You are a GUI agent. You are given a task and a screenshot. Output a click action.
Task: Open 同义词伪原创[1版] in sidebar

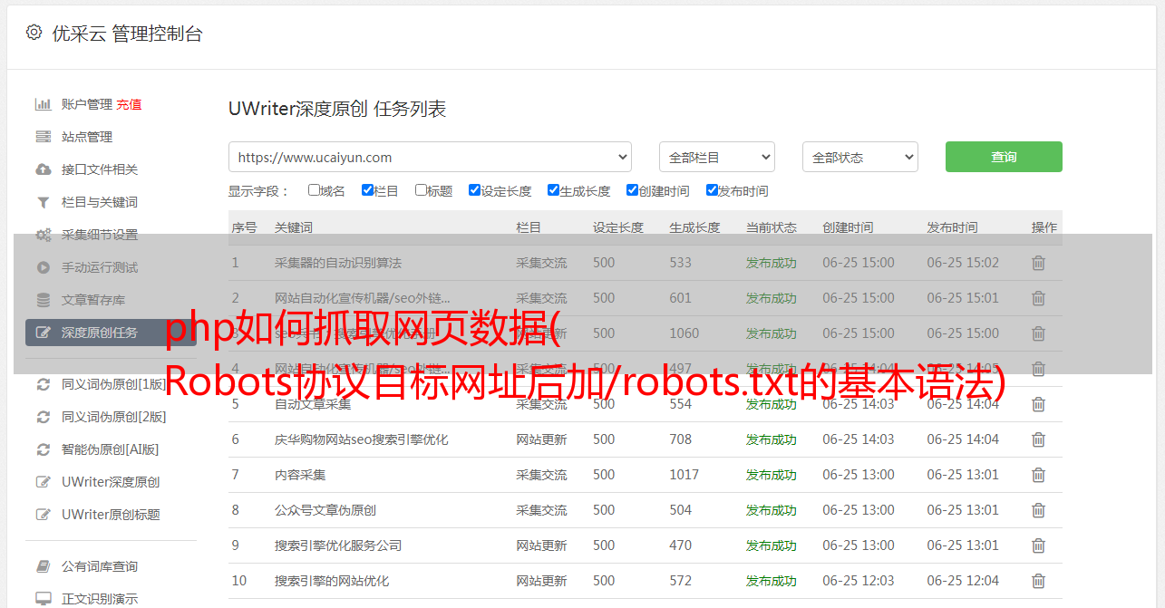click(113, 384)
